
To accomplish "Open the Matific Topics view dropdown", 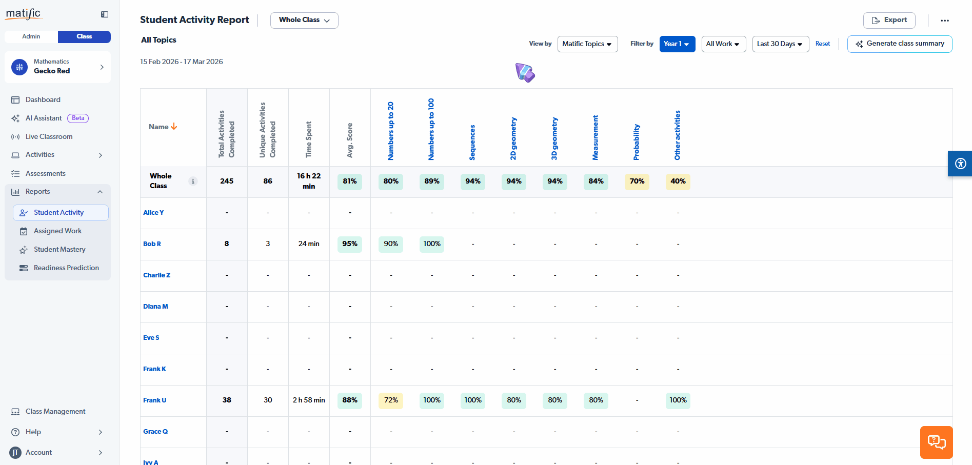I will tap(587, 44).
